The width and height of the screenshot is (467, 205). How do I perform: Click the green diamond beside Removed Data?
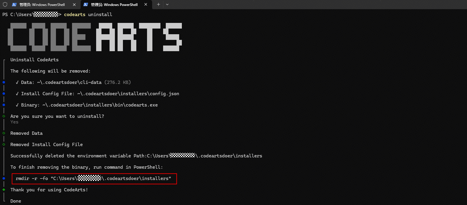(4, 133)
